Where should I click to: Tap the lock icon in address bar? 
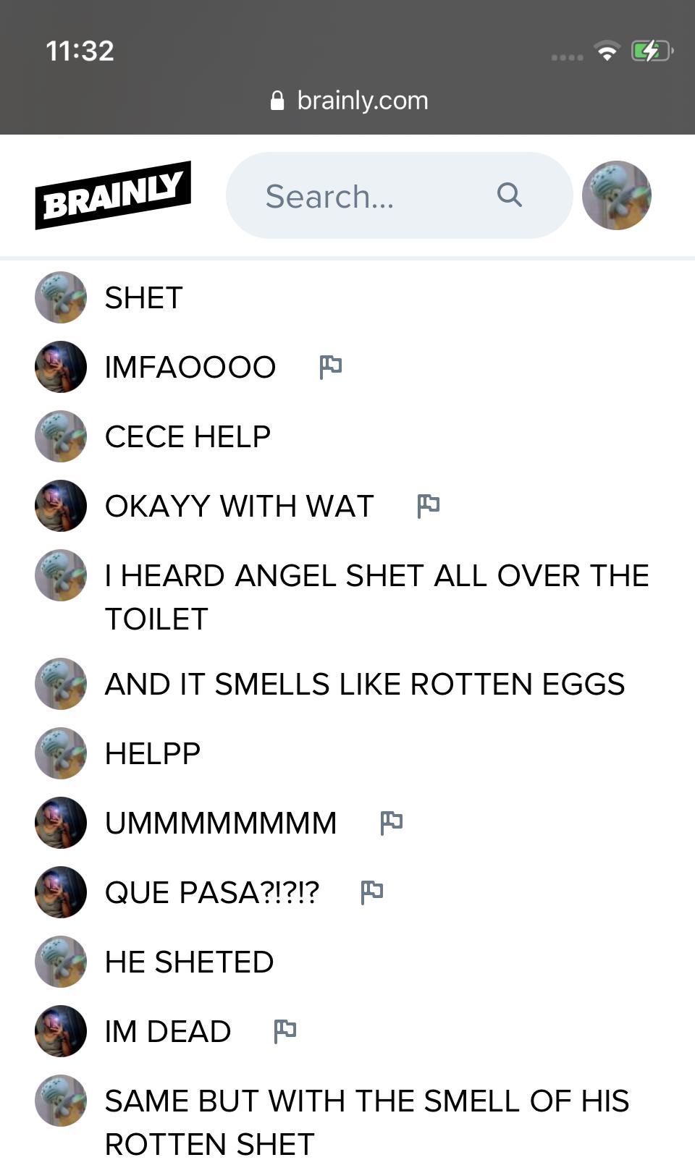coord(277,101)
